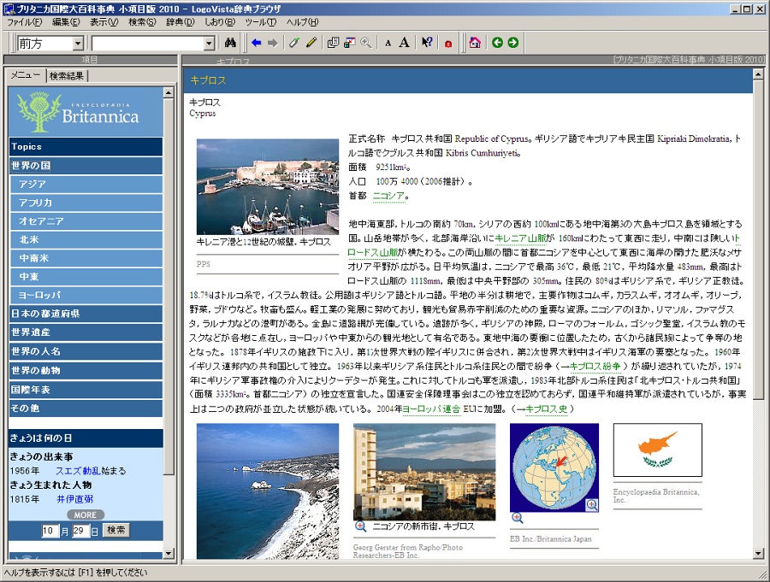The image size is (770, 582).
Task: Open the ヨーロッパ region
Action: point(86,295)
